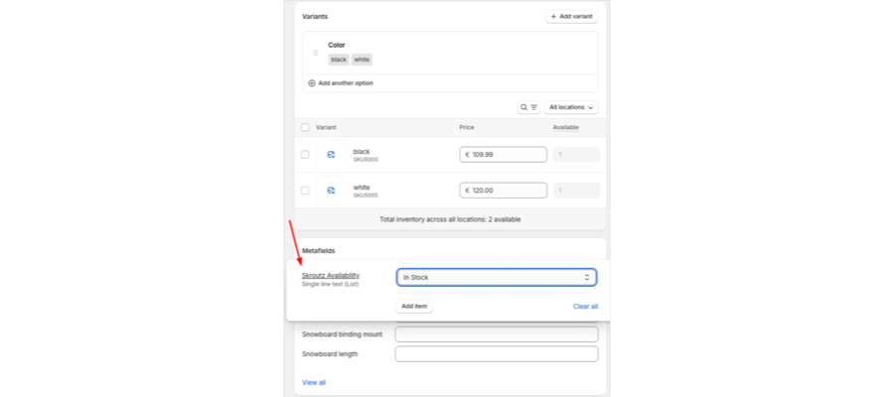
Task: Add image for white variant
Action: tap(331, 191)
